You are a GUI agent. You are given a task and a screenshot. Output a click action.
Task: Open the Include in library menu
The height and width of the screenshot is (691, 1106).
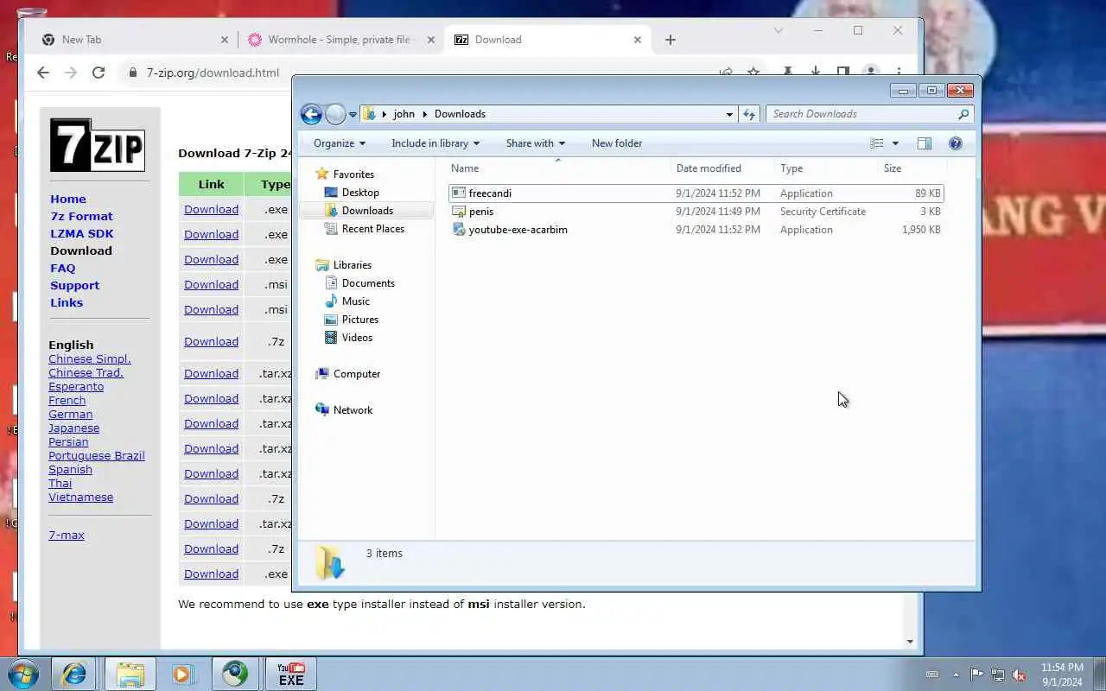[x=435, y=143]
